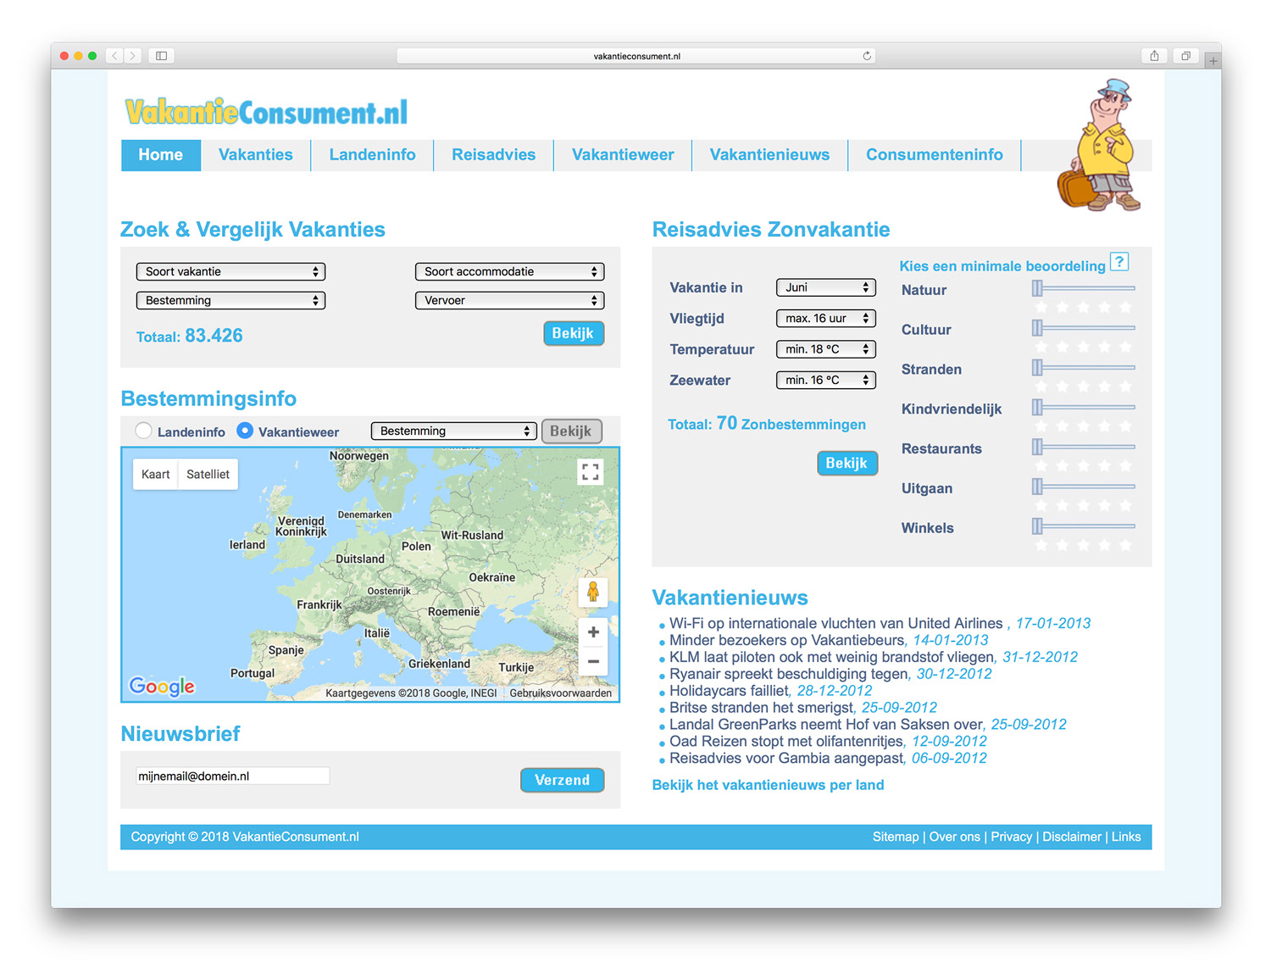
Task: Click the browser back arrow
Action: [115, 56]
